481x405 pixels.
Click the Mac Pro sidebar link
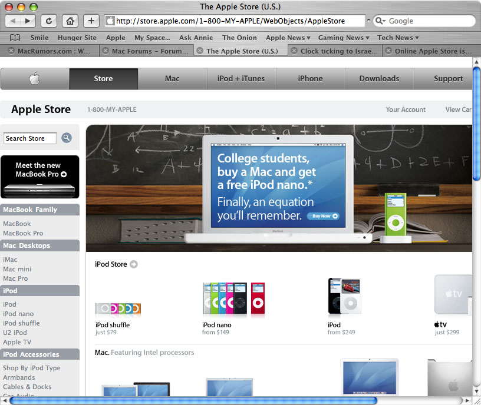point(15,279)
